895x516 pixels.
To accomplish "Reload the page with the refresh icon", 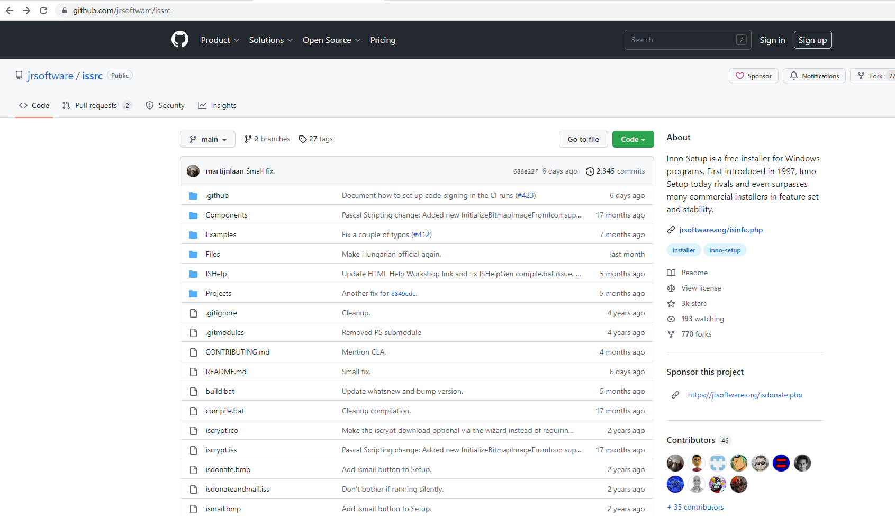I will (x=43, y=11).
